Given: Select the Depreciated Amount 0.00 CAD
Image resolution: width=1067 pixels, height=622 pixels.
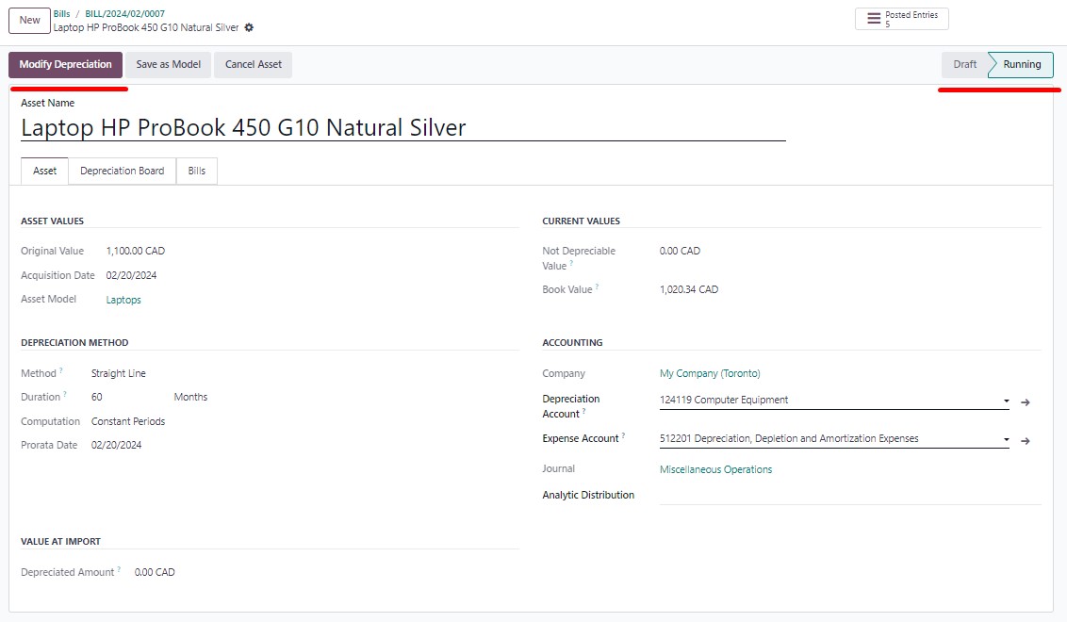Looking at the screenshot, I should click(155, 573).
